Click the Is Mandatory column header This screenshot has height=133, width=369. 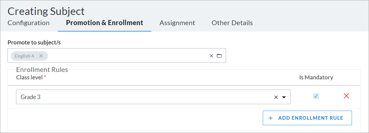[x=316, y=77]
